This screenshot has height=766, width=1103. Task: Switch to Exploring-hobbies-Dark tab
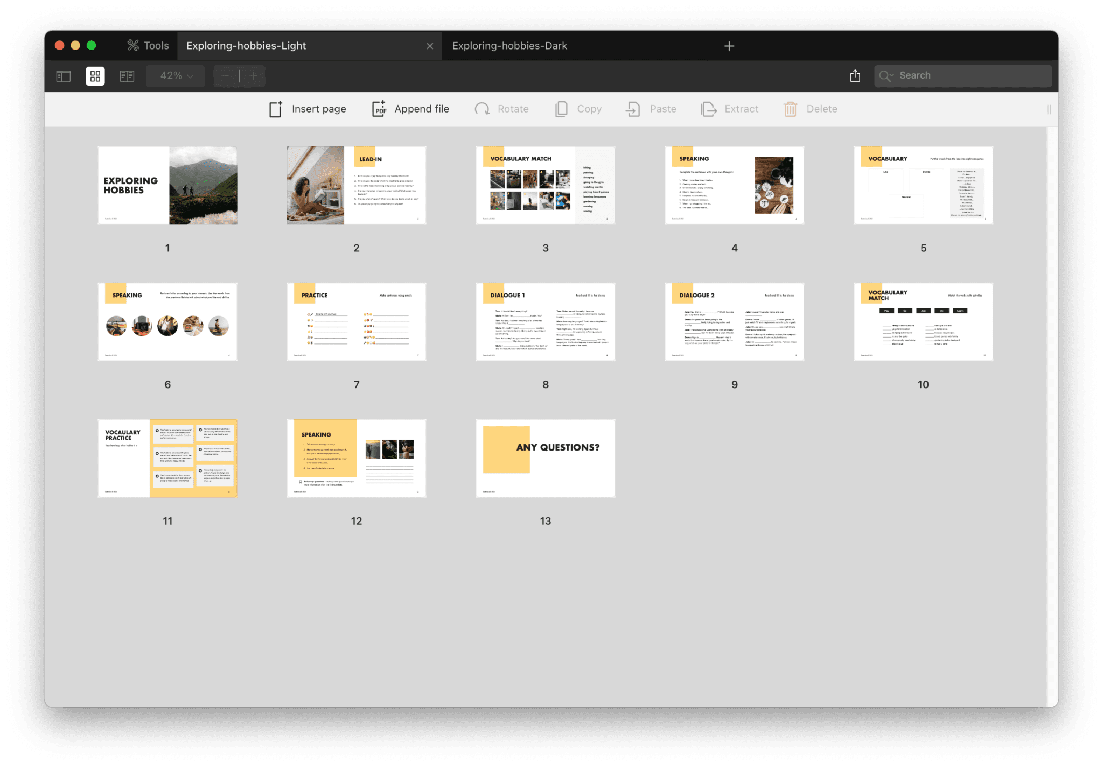509,46
